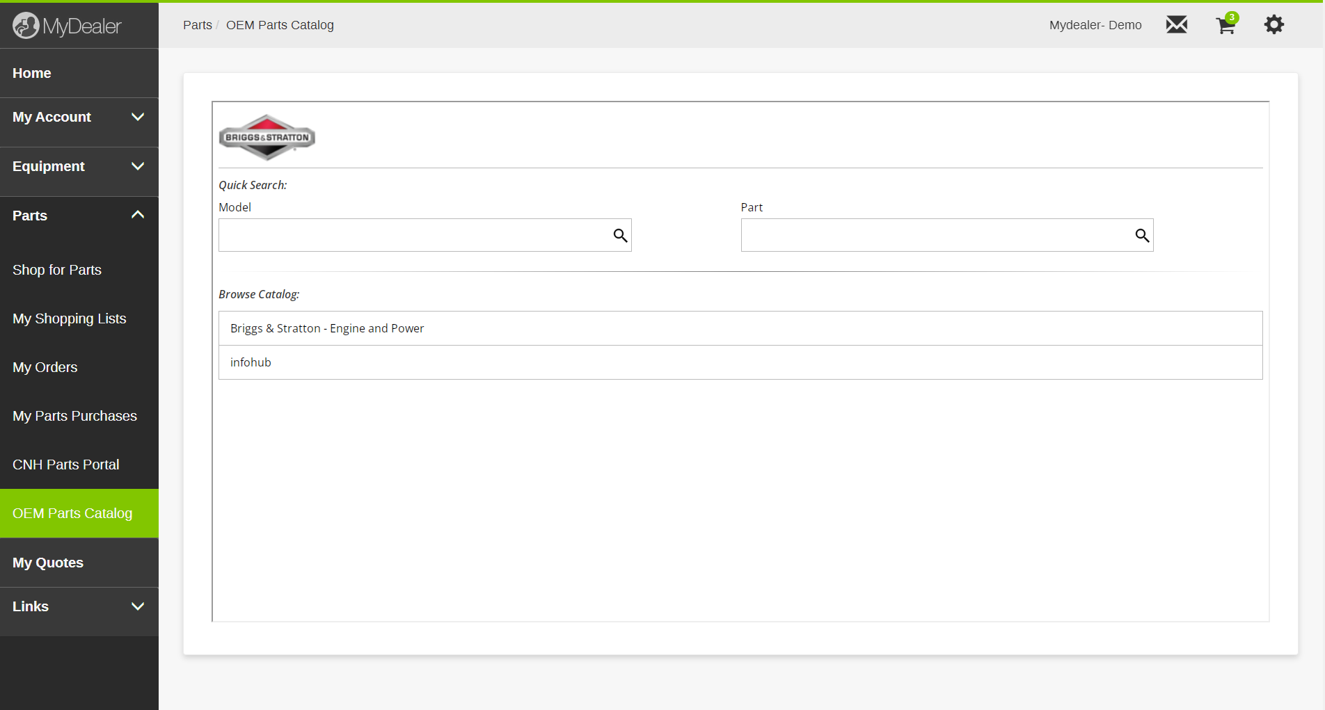Browse Briggs & Stratton Engine and Power catalog
This screenshot has width=1325, height=710.
coord(327,328)
